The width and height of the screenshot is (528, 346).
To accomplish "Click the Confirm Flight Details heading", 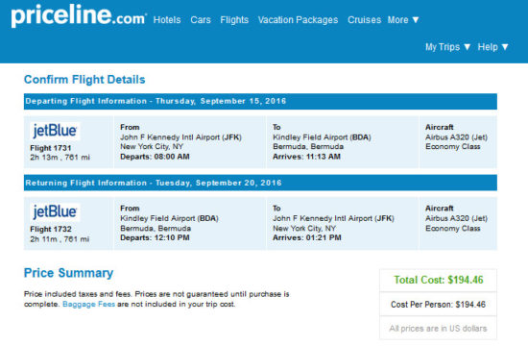I will tap(84, 80).
